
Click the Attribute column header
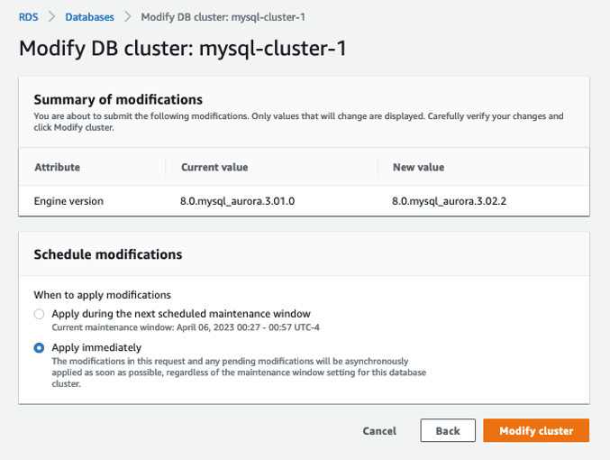coord(57,167)
